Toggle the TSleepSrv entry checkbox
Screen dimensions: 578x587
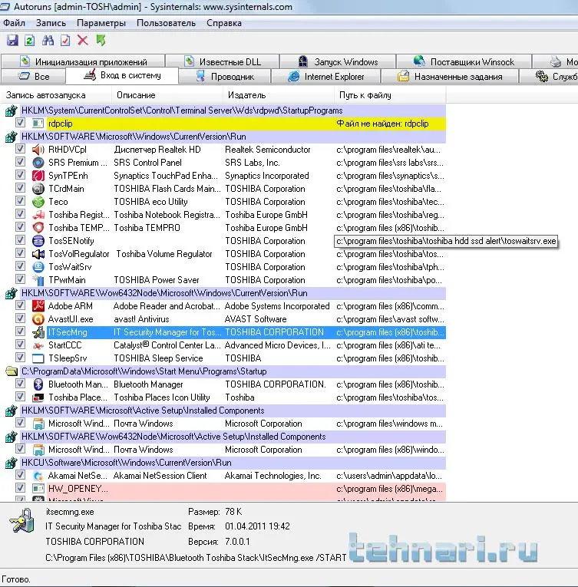pos(21,358)
